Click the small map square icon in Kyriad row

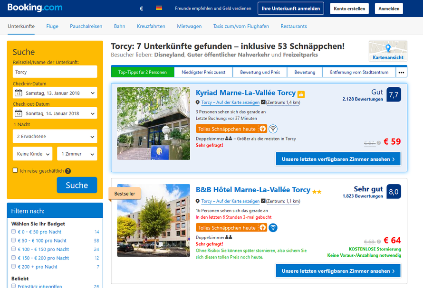(263, 102)
